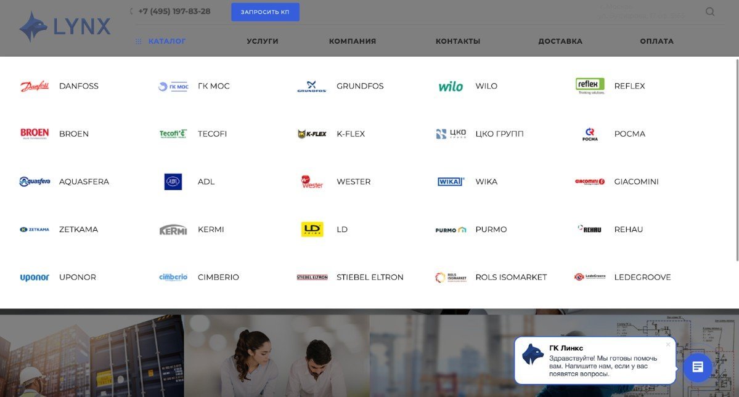The width and height of the screenshot is (739, 397).
Task: Click the Stiebel Eltron brand logo
Action: (x=312, y=277)
